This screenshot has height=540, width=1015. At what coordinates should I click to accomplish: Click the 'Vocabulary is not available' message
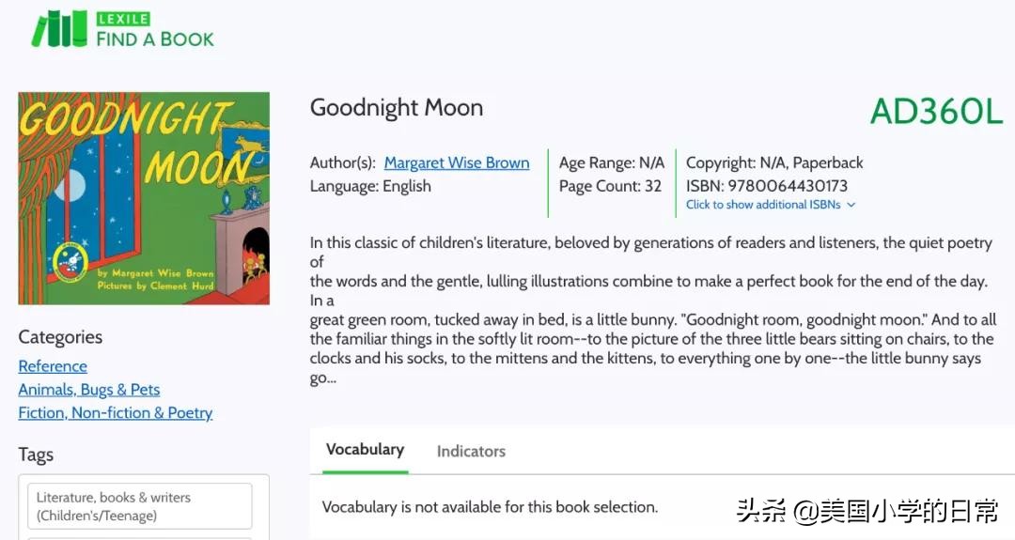[490, 507]
